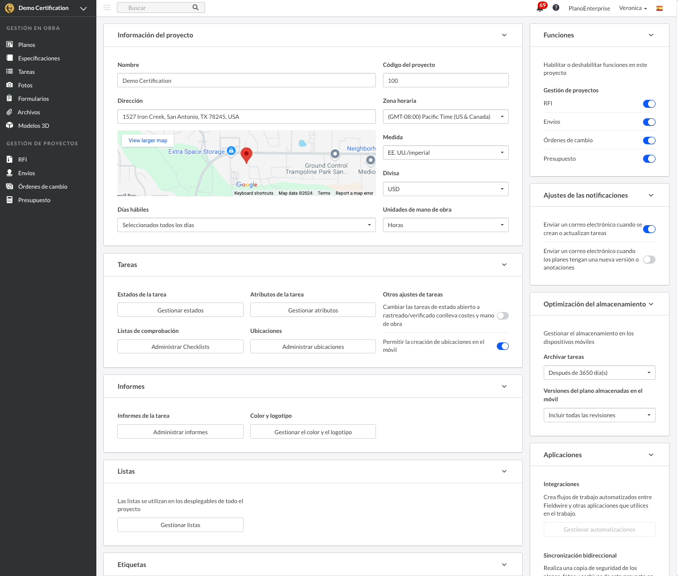Enable costs and labor on status change
Screen dimensions: 678x576
[x=503, y=315]
